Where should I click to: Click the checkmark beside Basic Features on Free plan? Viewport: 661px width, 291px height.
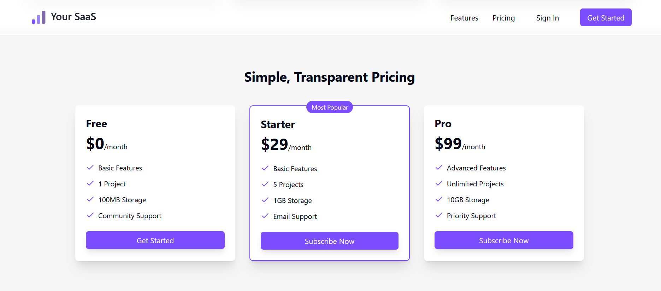coord(90,167)
